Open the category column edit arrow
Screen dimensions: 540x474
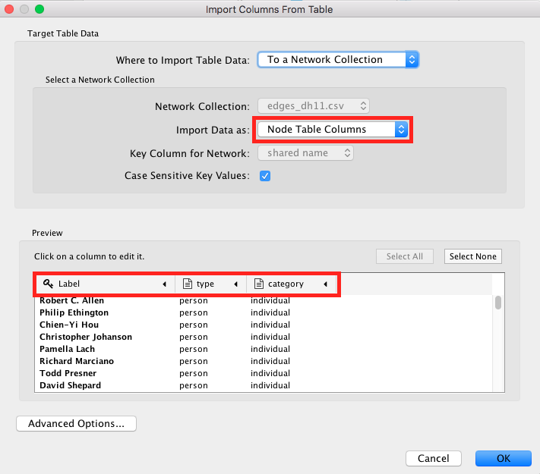(x=326, y=284)
